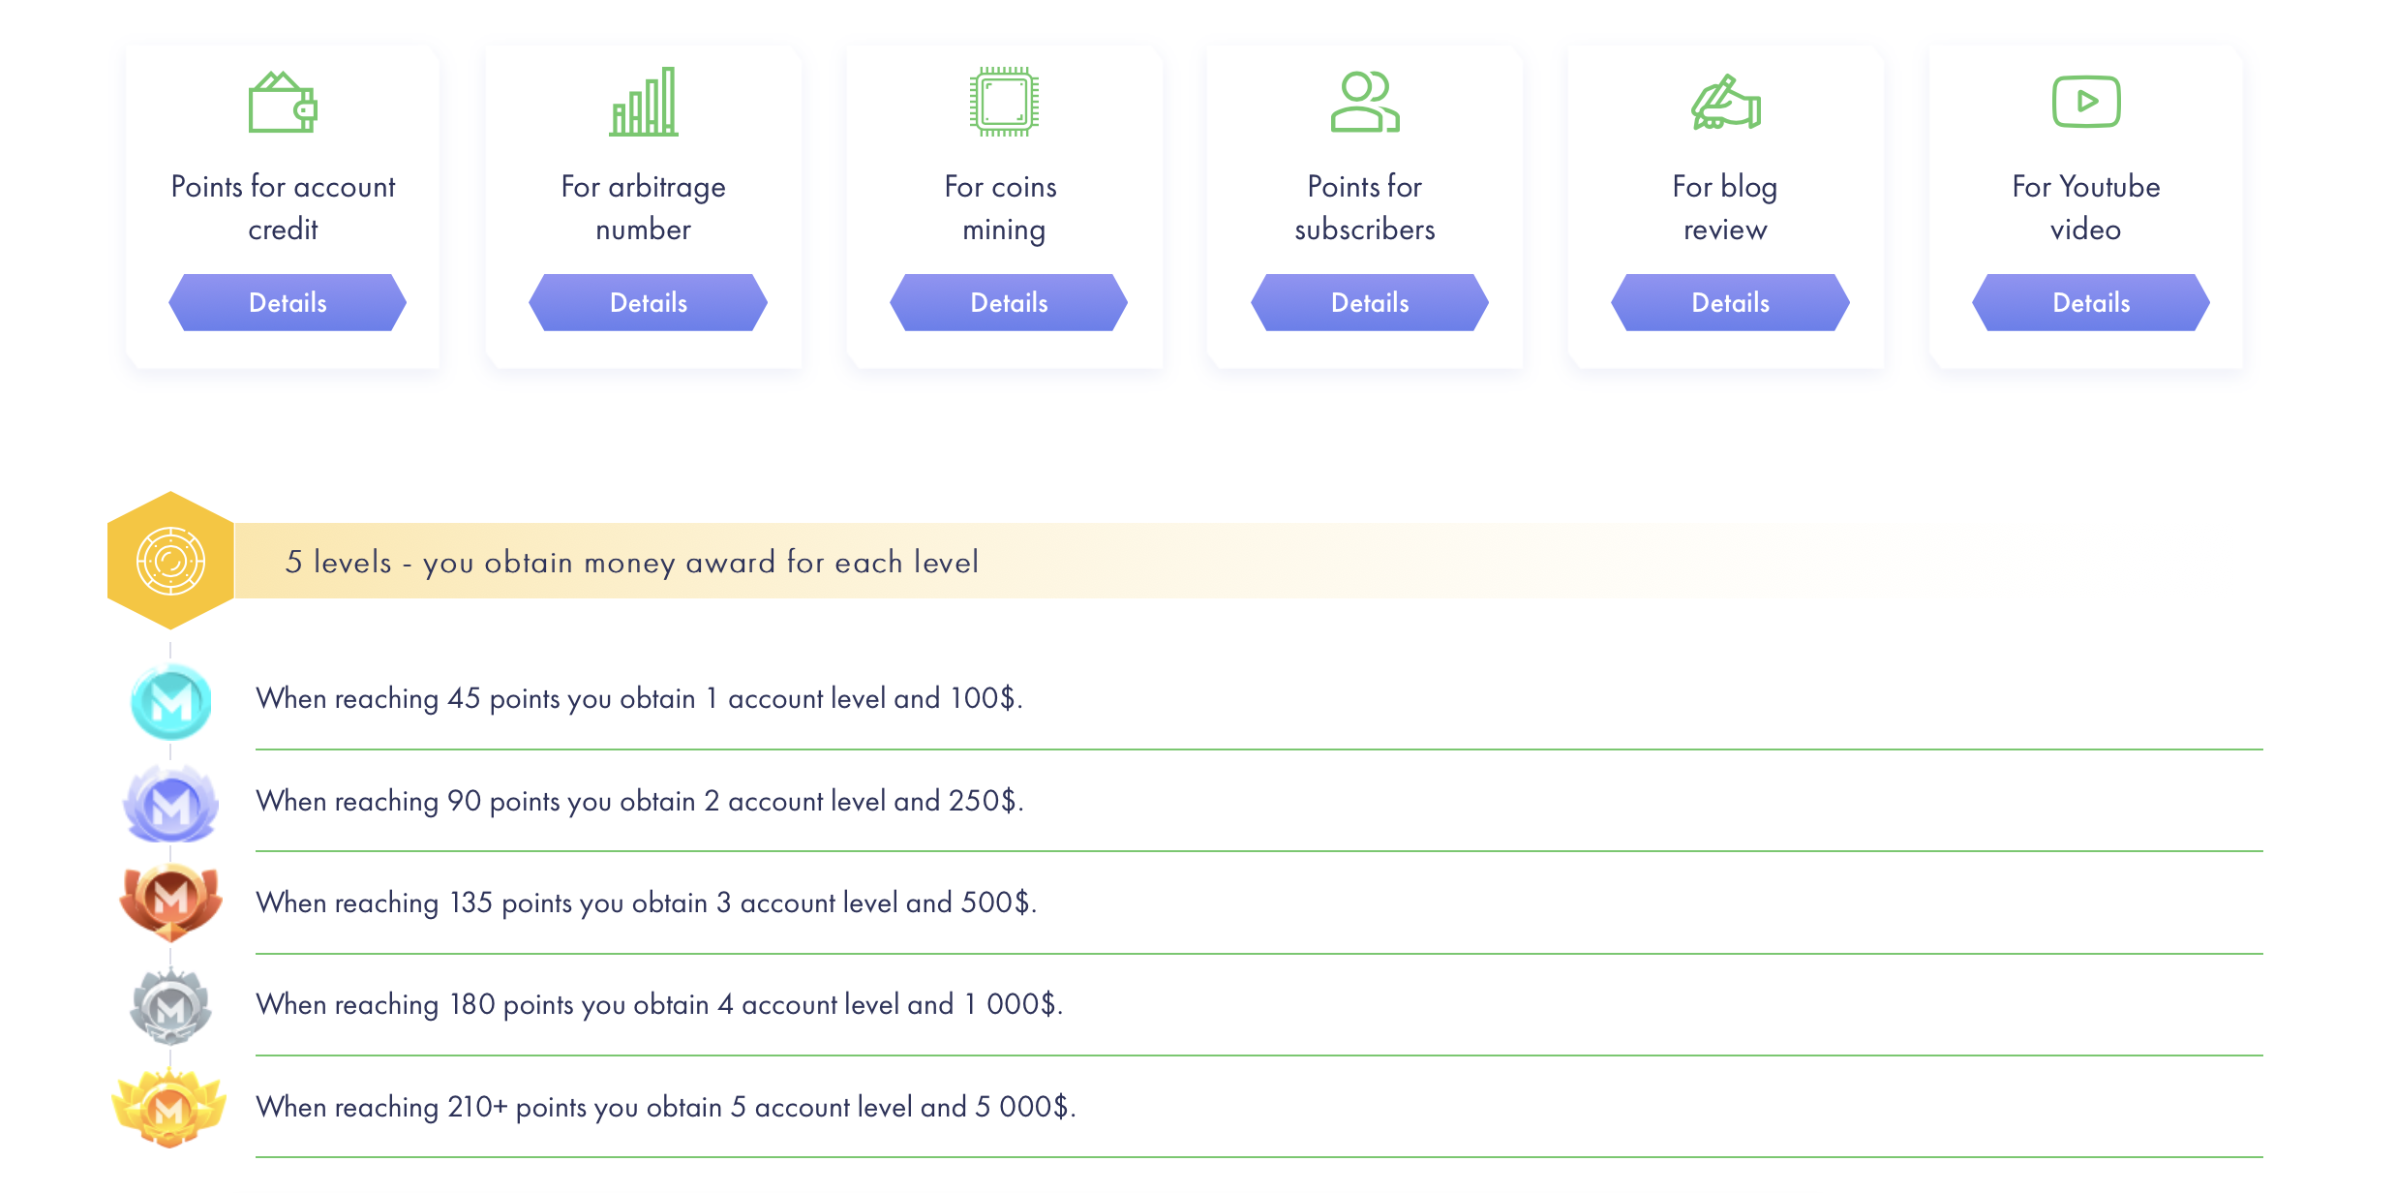Click the orange level 3 badge
The width and height of the screenshot is (2395, 1193).
(x=170, y=902)
